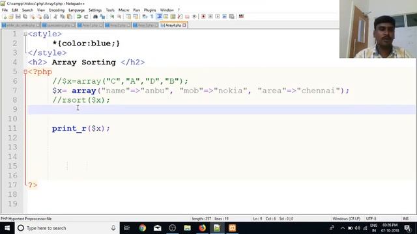Toggle Show All Characters pilcrow icon
This screenshot has height=234, width=417.
(x=152, y=17)
